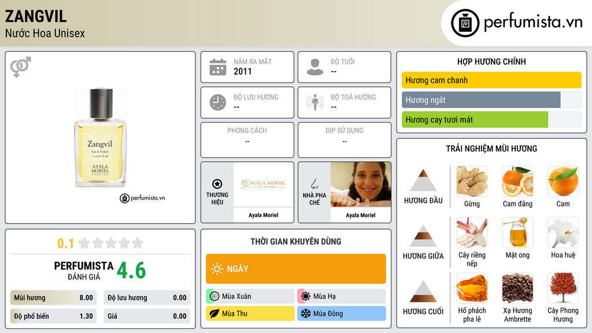Click the calendar icon beside Năm ra mắt

click(218, 67)
